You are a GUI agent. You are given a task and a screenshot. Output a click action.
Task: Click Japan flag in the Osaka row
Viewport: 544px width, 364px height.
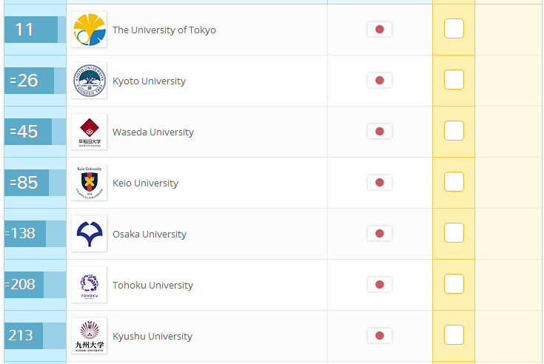tap(380, 233)
